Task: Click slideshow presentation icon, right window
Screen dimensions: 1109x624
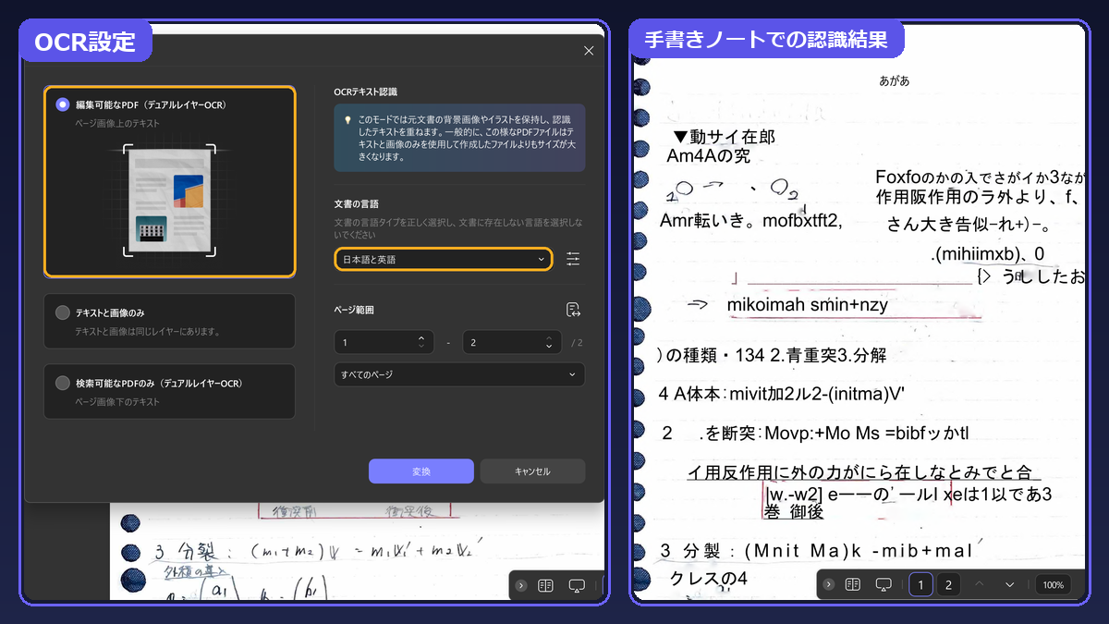Action: click(x=884, y=584)
